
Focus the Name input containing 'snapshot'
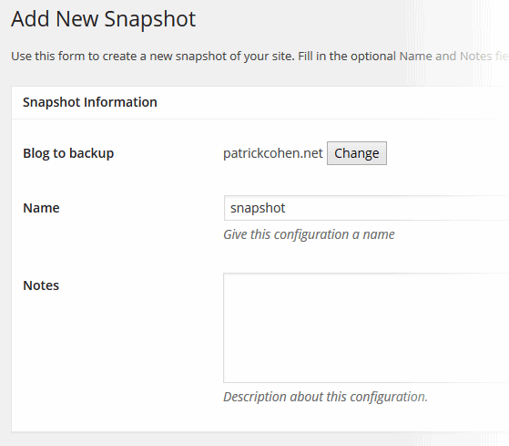[x=366, y=208]
